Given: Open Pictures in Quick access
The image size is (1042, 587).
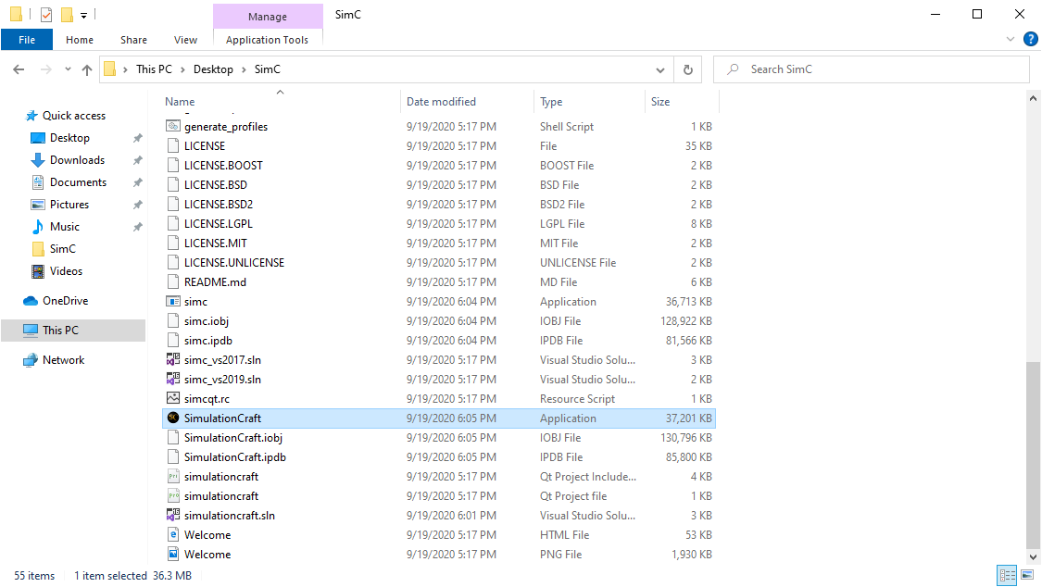Looking at the screenshot, I should [69, 205].
